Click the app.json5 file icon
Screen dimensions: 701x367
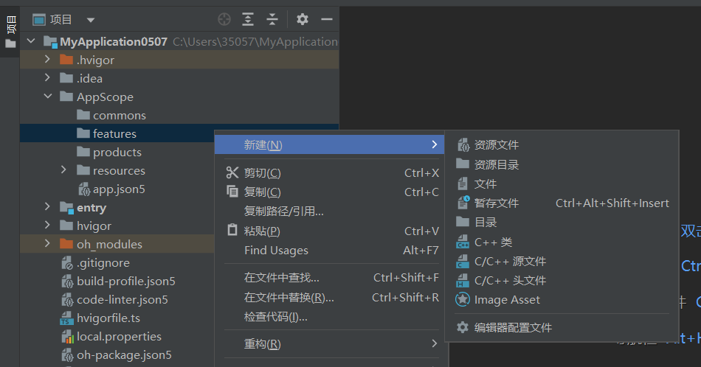(84, 189)
